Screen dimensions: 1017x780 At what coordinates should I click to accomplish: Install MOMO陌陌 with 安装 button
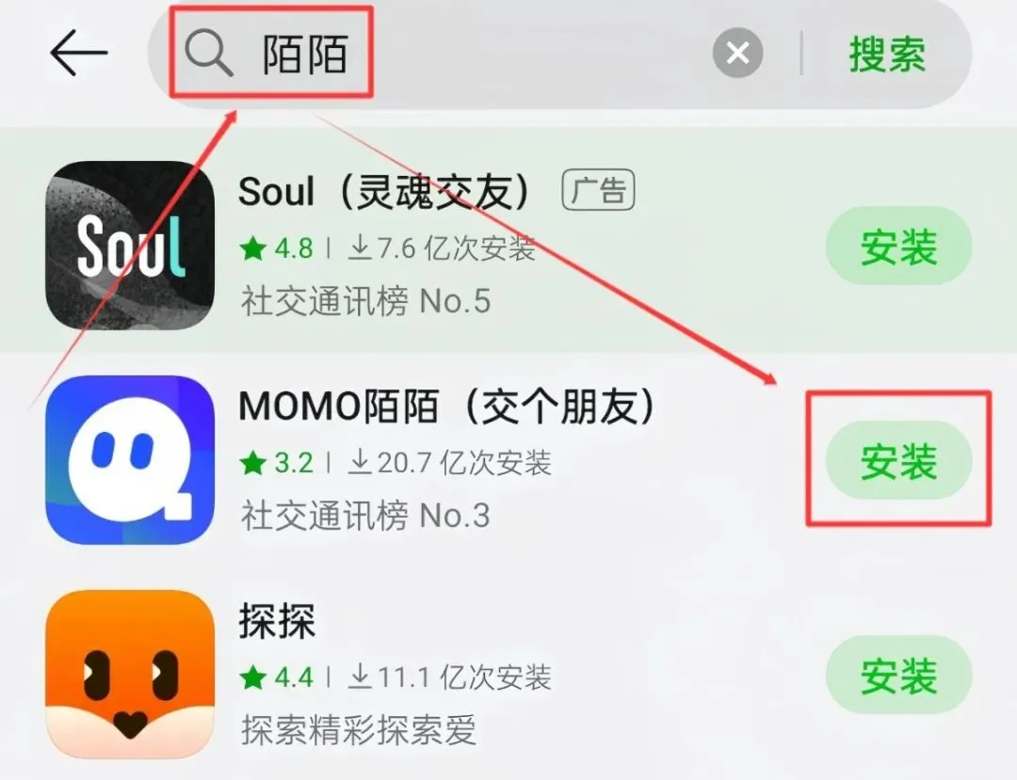[898, 461]
